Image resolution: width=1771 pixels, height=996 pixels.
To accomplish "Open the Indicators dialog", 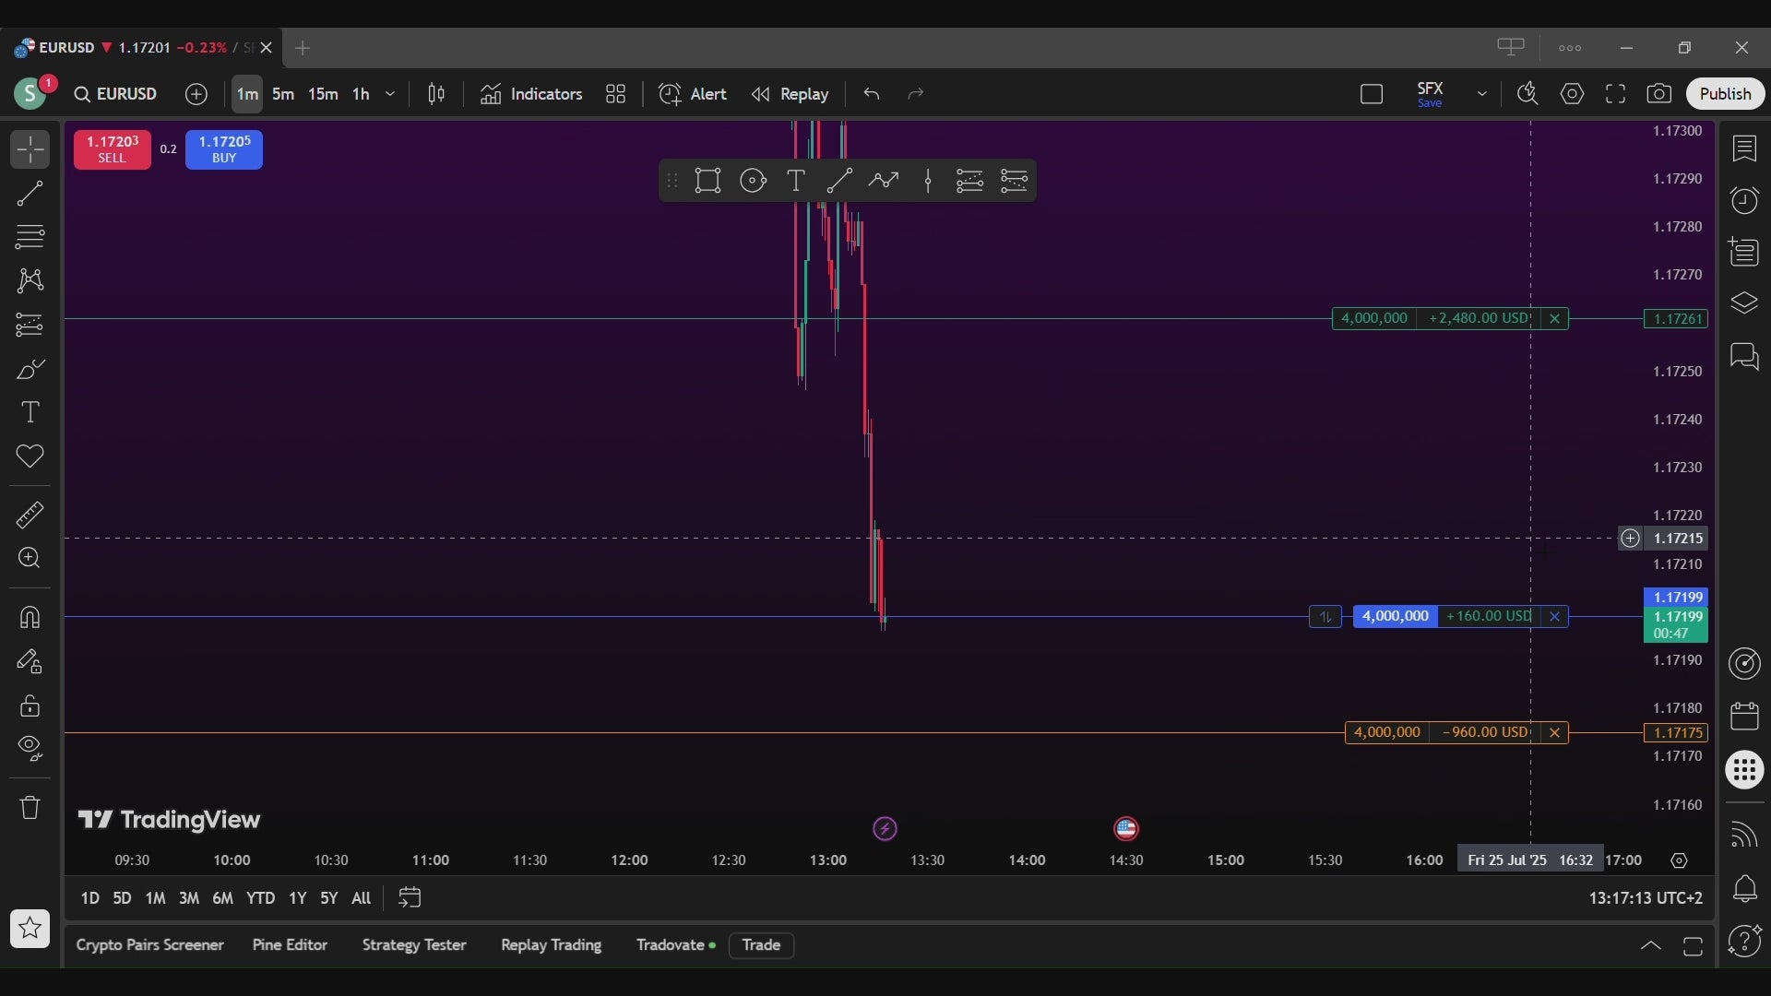I will point(531,94).
